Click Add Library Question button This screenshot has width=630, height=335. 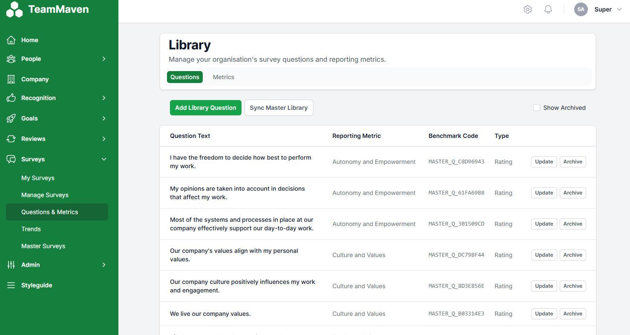[x=206, y=108]
